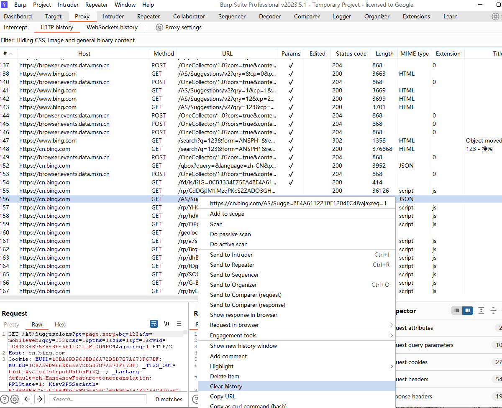Click the help icon below Request panel
Screen dimensions: 502x408
tap(4, 399)
